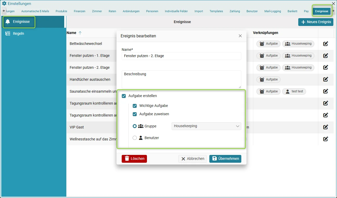Viewport: 337px width, 198px height.
Task: Edit the Wellnesstasche auf das Zimmer event
Action: pos(326,139)
